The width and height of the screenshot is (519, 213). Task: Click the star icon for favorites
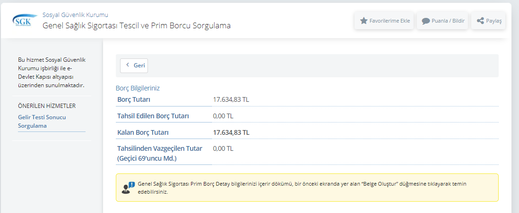(x=363, y=21)
